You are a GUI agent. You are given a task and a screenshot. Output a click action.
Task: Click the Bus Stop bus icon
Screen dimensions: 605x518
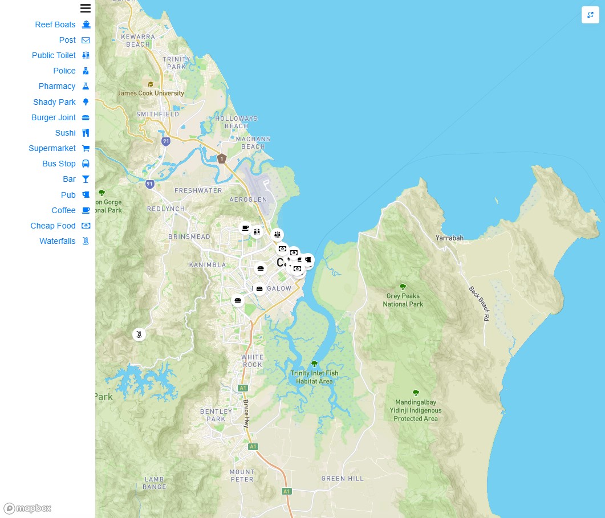[x=86, y=164]
